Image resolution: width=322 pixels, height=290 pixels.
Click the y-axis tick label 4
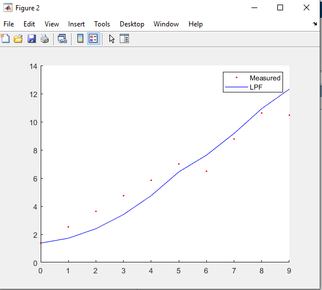pos(35,207)
